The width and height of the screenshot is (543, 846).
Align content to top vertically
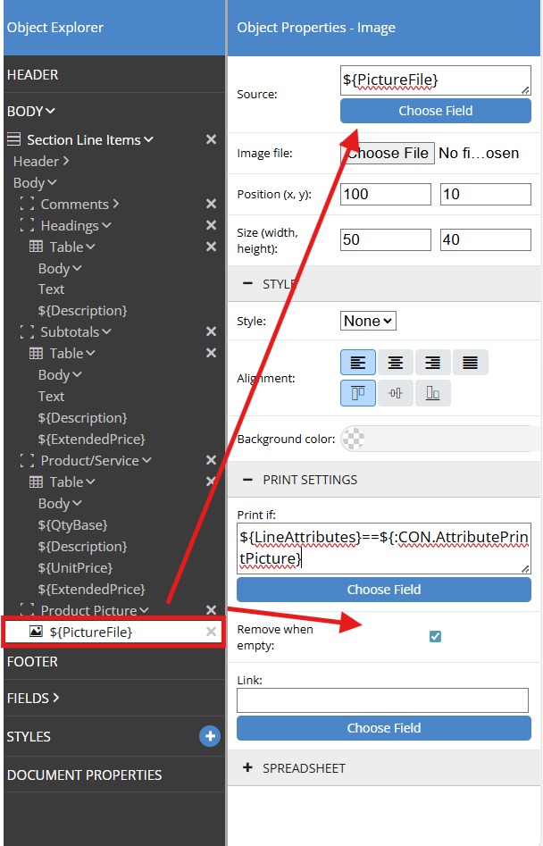(x=358, y=393)
